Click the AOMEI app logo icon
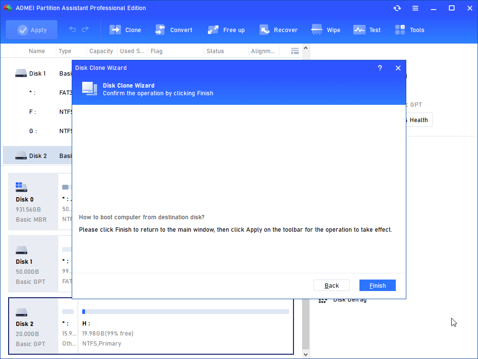This screenshot has height=359, width=478. pyautogui.click(x=8, y=8)
